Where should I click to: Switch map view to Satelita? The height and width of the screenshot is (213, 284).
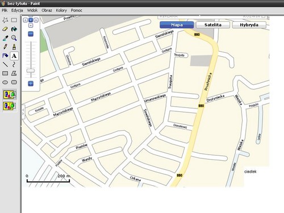(x=213, y=25)
